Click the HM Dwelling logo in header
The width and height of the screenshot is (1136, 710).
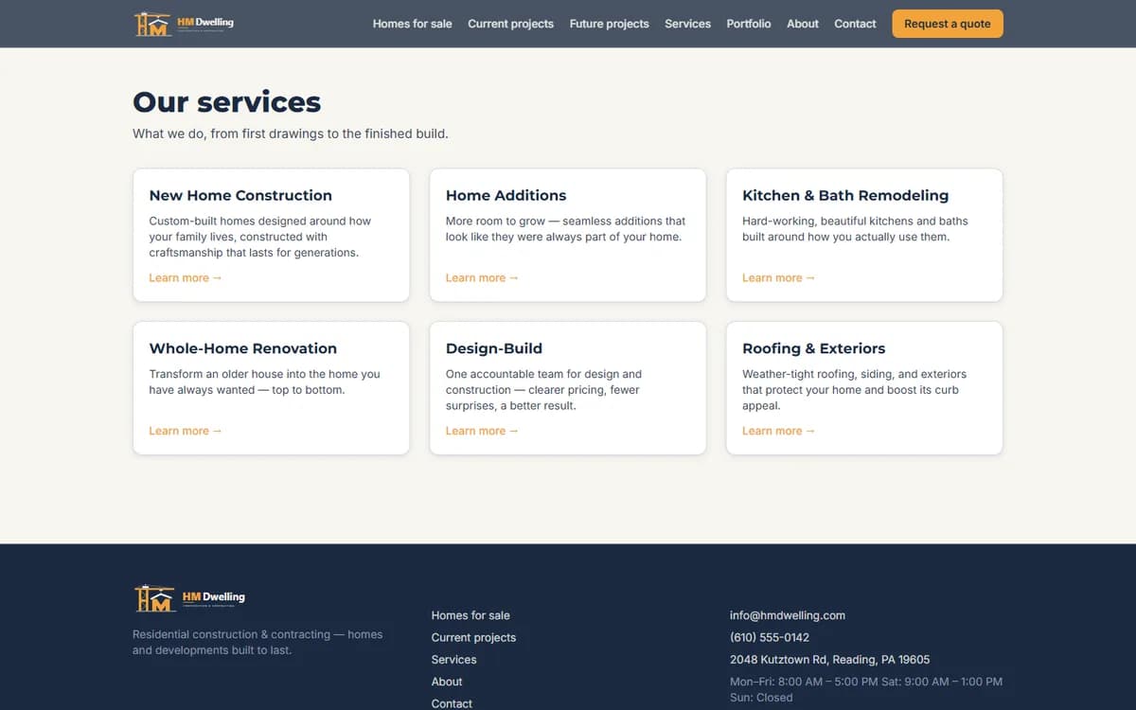[x=184, y=24]
